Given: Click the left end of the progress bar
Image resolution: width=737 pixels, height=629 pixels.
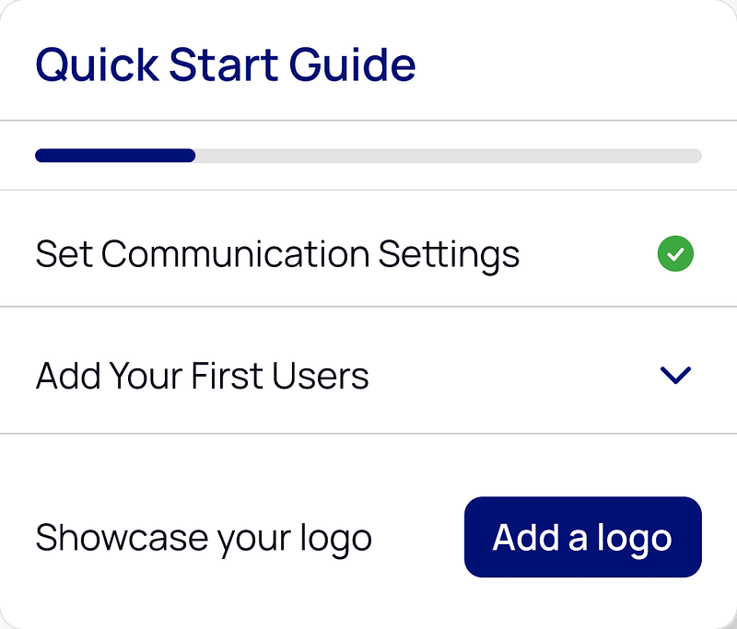Looking at the screenshot, I should [42, 156].
